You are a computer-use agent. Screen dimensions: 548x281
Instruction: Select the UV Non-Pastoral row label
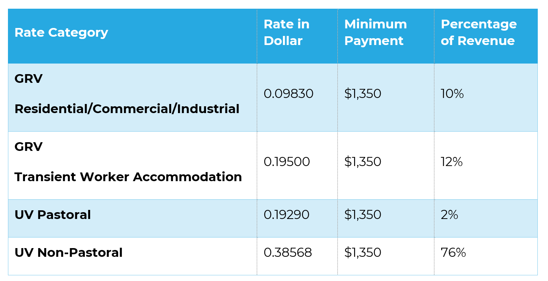point(69,253)
